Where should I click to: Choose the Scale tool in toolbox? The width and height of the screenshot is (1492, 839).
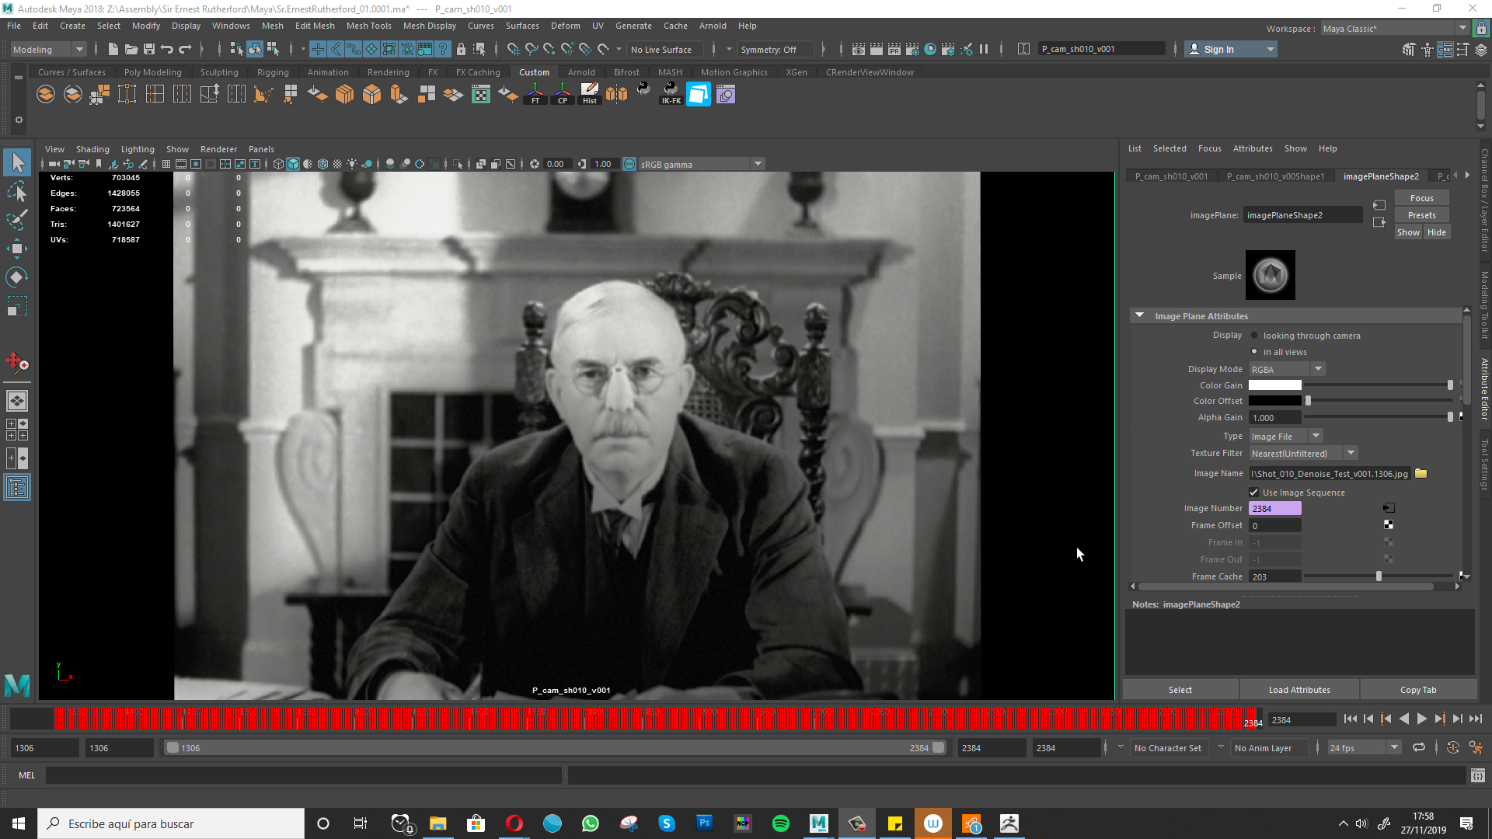(x=17, y=306)
